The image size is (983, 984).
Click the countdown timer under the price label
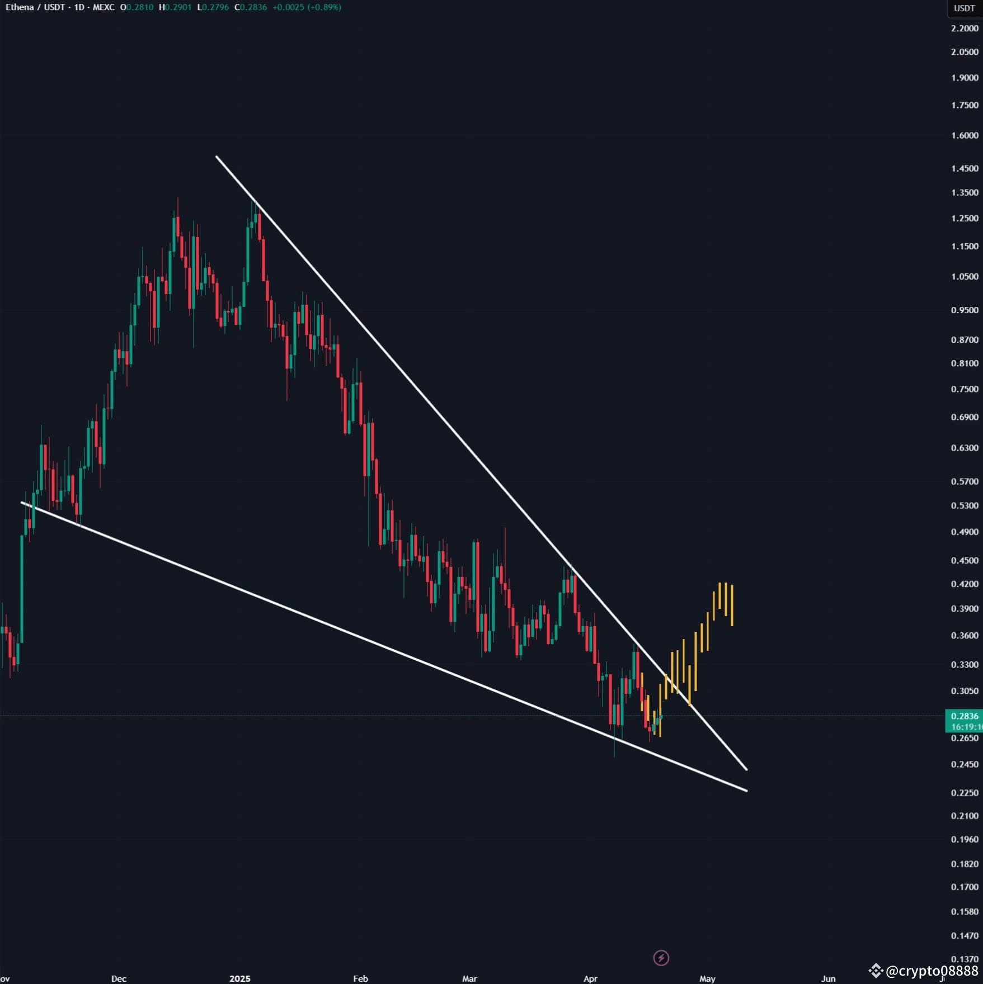click(963, 726)
